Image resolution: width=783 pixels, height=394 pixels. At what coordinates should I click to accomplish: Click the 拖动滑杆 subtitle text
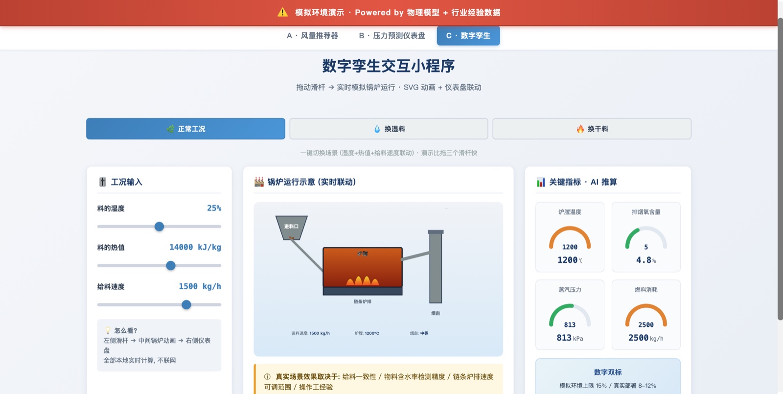click(389, 87)
